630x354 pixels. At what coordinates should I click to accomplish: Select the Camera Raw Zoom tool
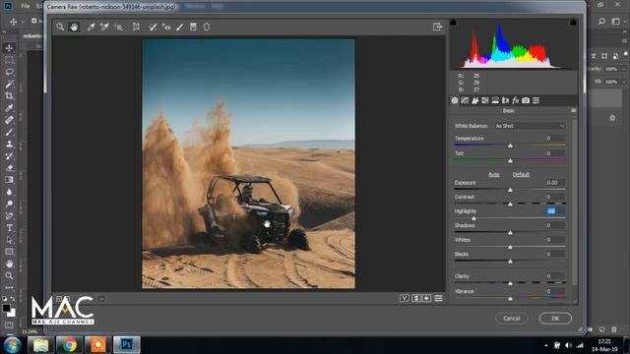60,27
